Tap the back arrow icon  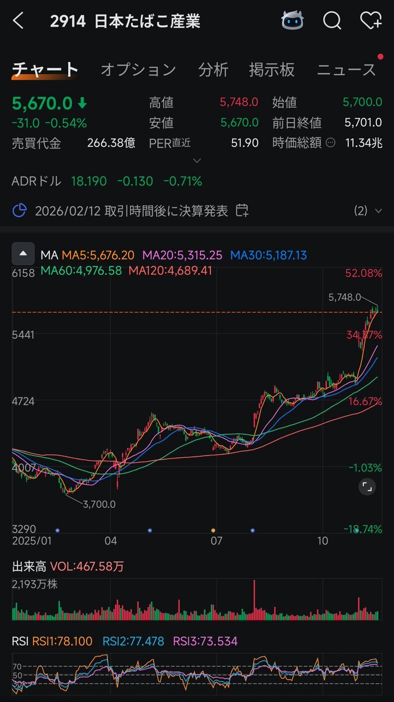[18, 22]
